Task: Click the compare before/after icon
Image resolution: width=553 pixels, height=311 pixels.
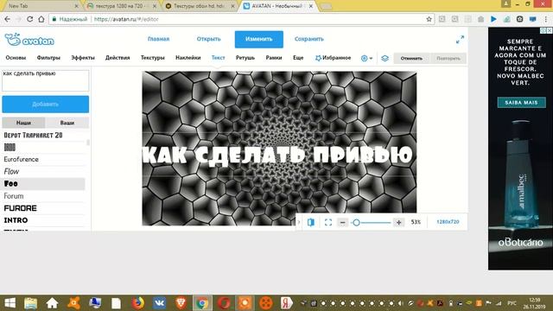Action: pyautogui.click(x=311, y=222)
